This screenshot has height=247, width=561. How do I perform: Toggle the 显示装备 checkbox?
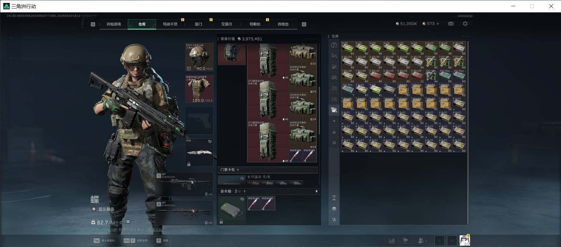pos(94,209)
